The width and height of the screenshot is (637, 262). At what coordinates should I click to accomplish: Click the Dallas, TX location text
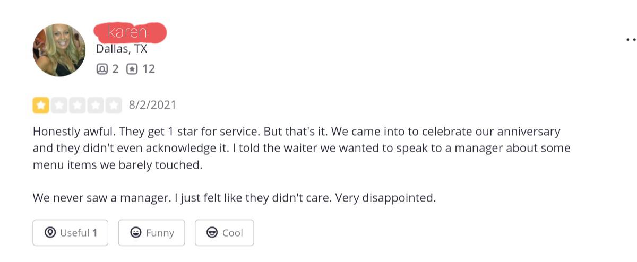(x=122, y=49)
